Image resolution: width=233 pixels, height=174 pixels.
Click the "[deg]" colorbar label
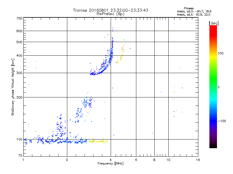[x=214, y=23]
